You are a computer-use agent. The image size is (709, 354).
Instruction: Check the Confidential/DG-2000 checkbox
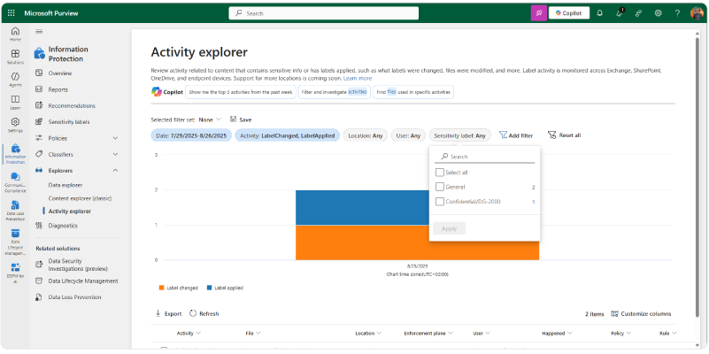pos(440,202)
